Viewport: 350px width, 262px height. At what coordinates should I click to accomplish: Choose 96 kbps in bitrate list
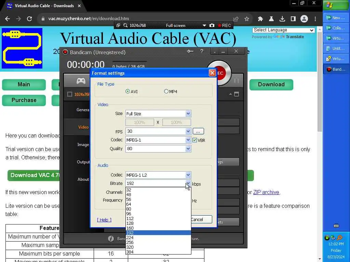click(x=158, y=214)
